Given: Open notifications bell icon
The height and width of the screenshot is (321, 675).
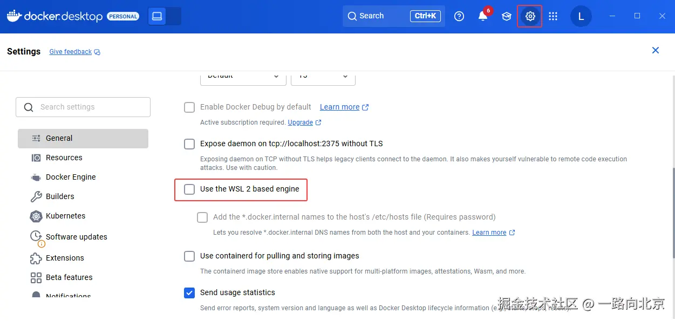Looking at the screenshot, I should (483, 16).
